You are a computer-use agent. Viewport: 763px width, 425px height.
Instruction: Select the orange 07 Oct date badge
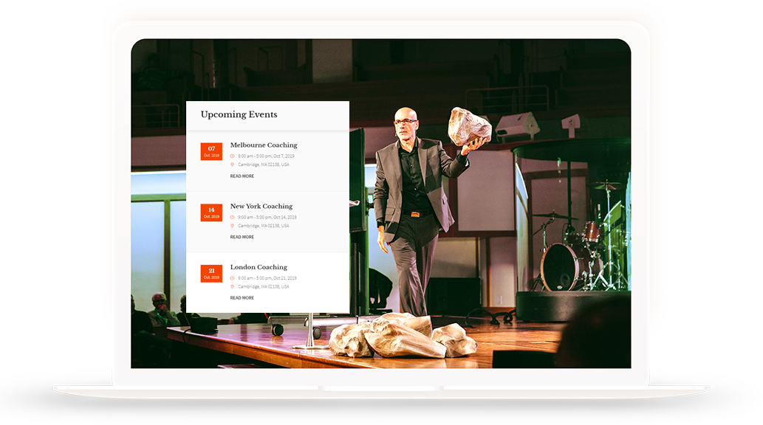tap(211, 151)
